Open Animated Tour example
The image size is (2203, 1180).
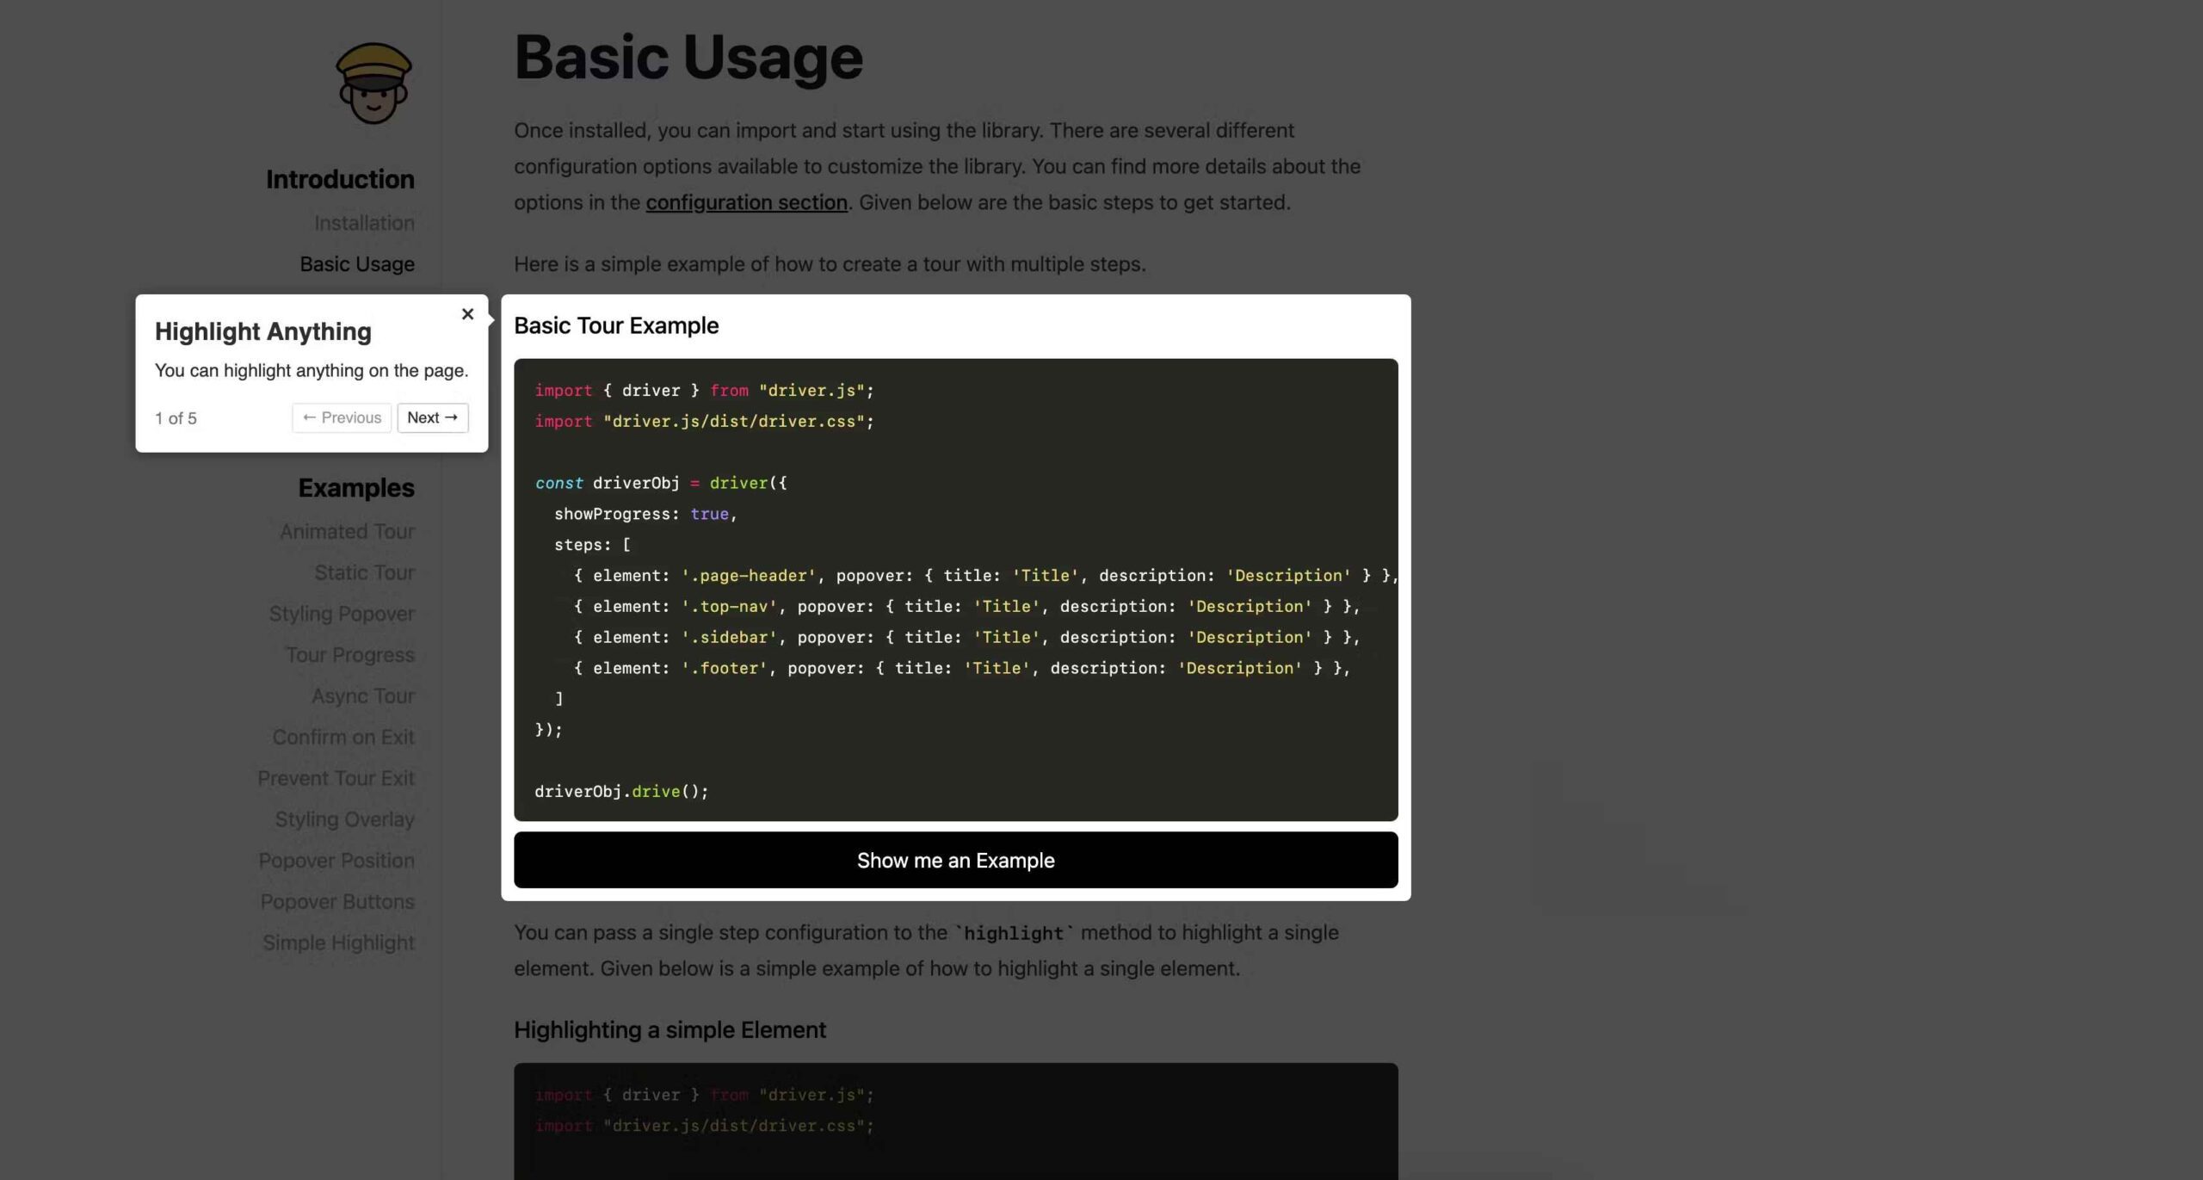(x=347, y=532)
